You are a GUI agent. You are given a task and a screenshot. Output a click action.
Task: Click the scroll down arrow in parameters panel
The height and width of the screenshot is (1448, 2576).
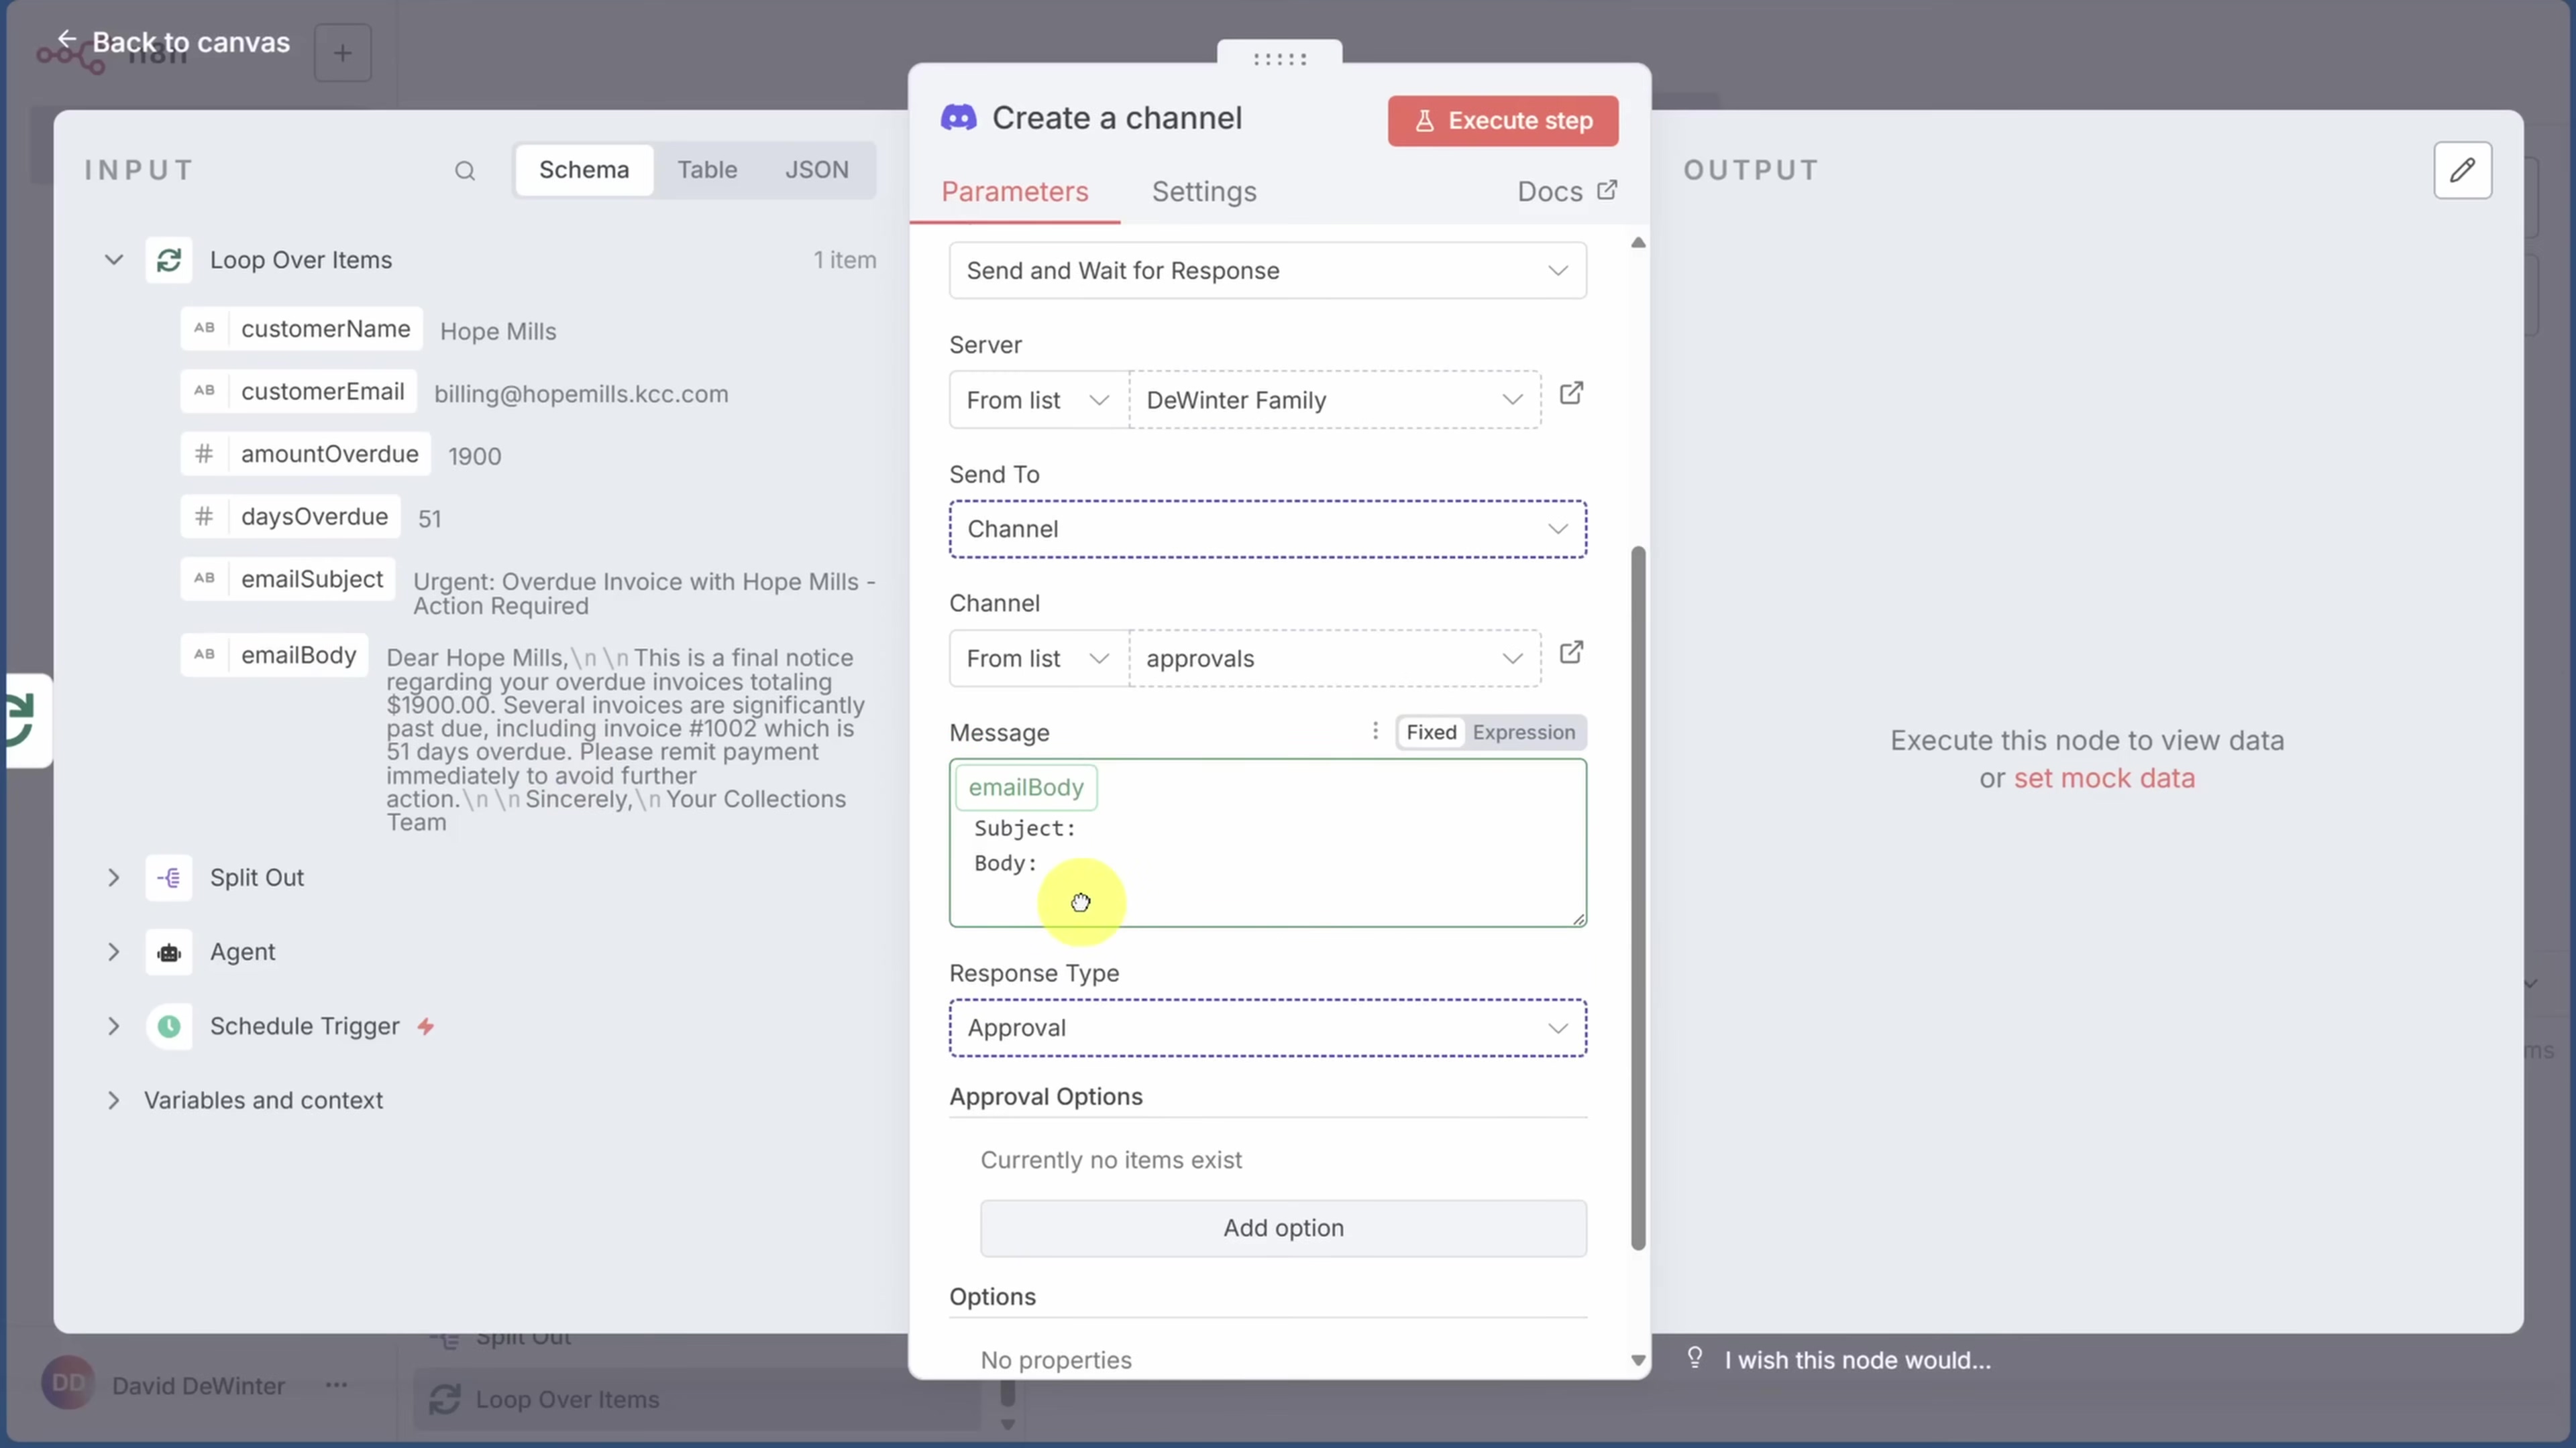click(1637, 1360)
